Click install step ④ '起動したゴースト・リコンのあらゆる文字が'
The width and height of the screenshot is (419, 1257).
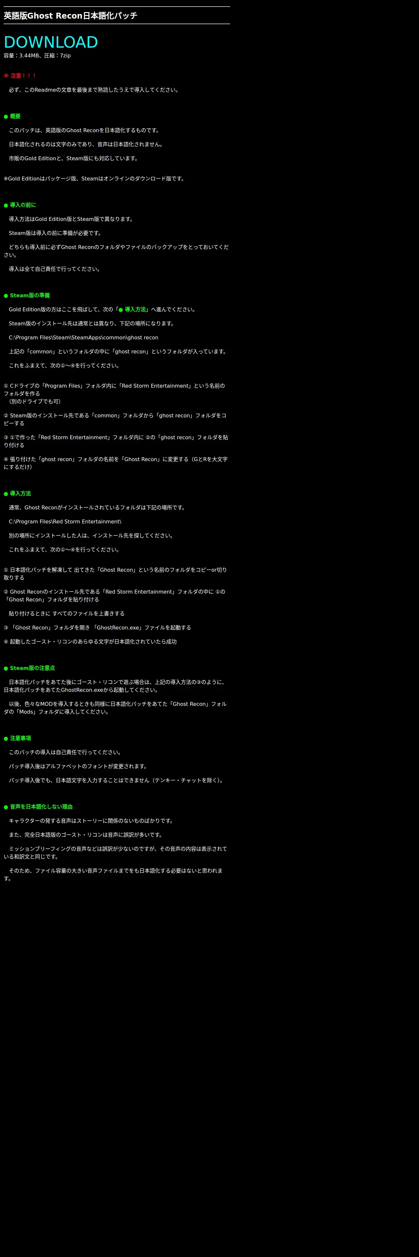(x=90, y=642)
